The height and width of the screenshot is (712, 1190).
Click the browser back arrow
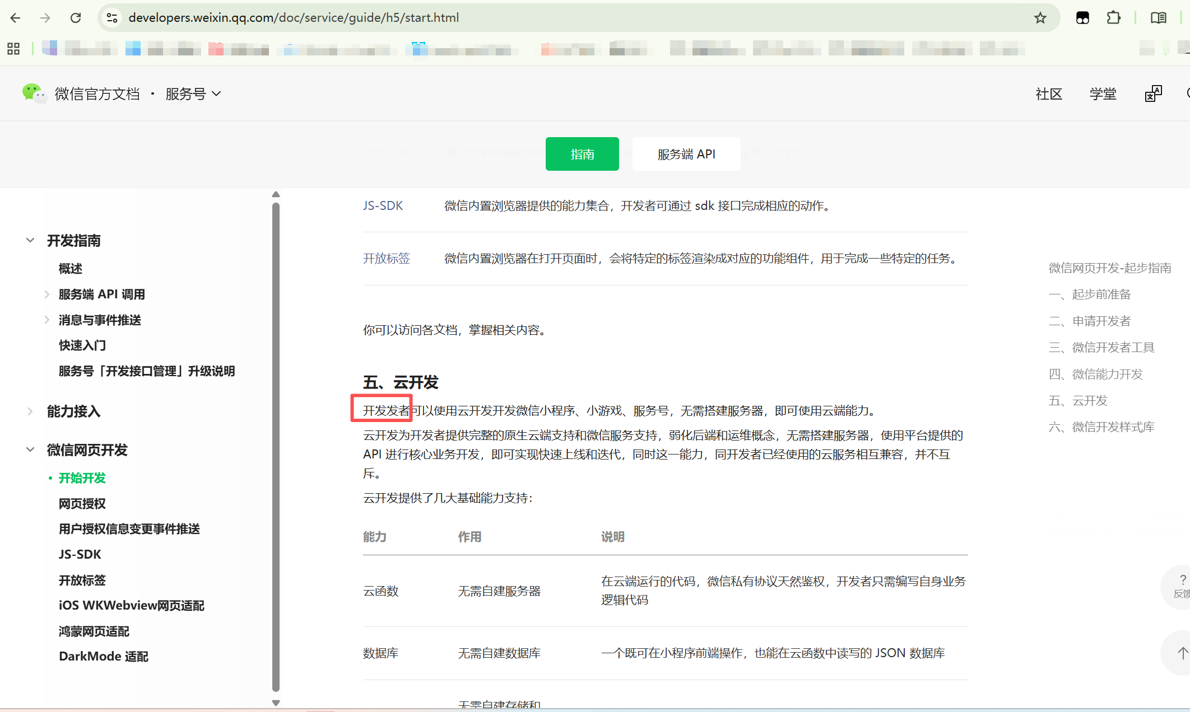16,18
